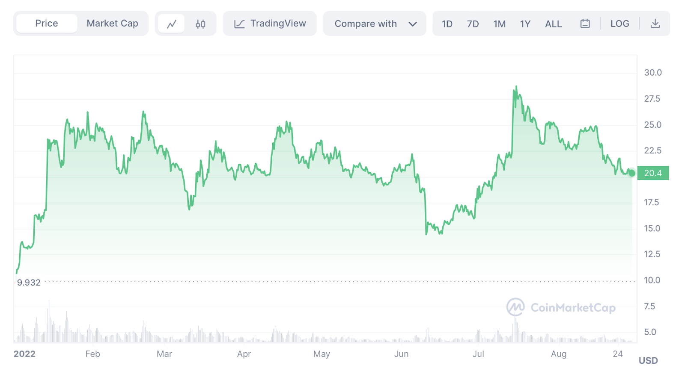Click the 25.0 axis label
The image size is (685, 374).
coord(653,125)
